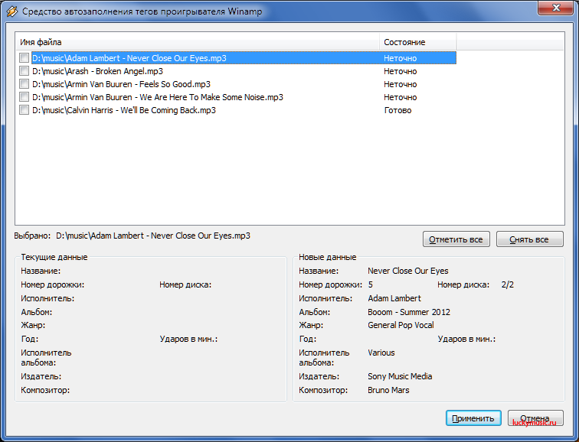Click the Отметить все button

point(456,239)
